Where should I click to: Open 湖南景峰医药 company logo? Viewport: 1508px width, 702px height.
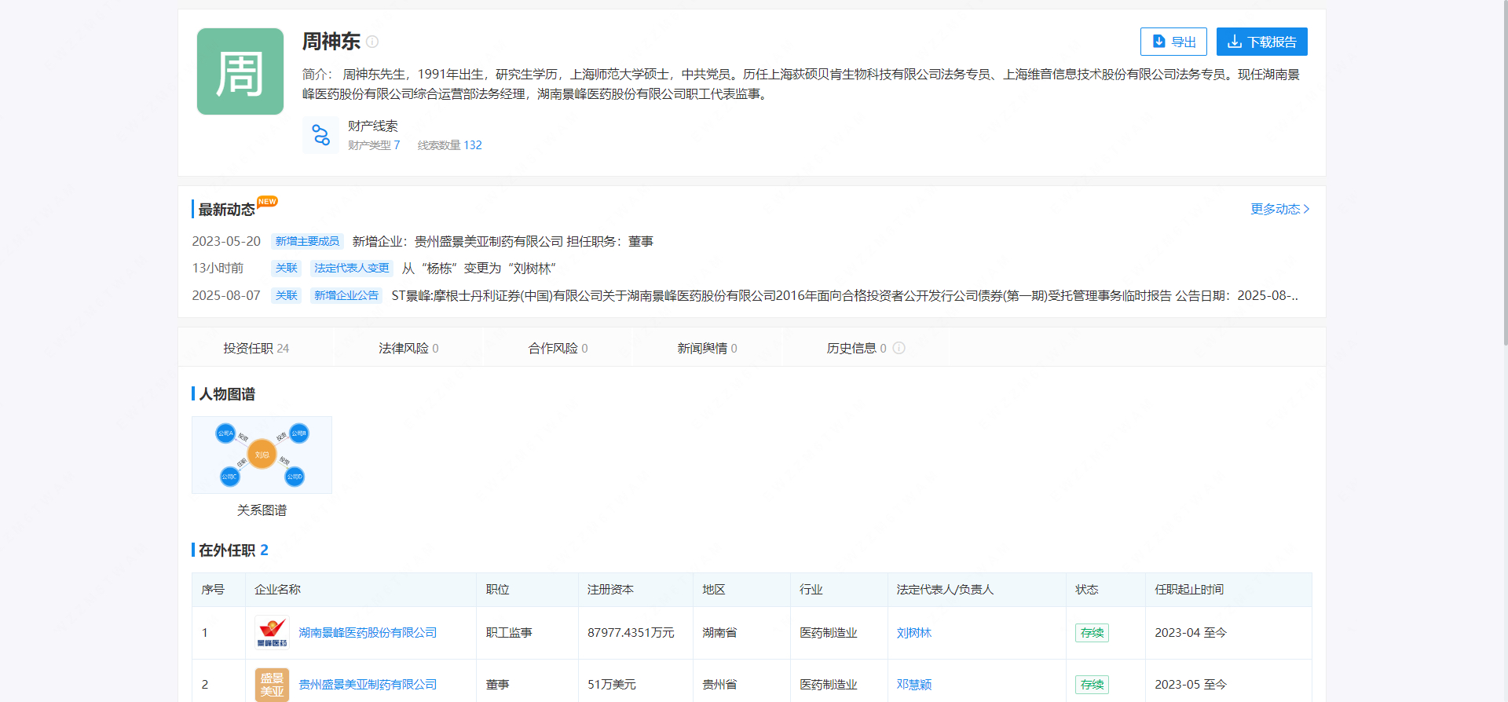point(272,632)
